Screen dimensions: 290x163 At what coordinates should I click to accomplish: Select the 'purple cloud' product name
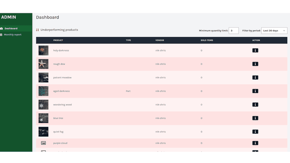point(60,143)
